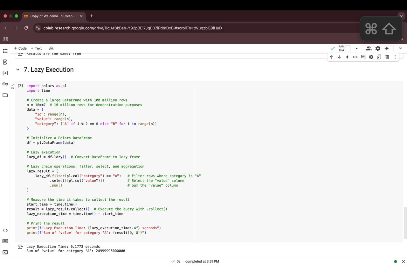View site information icon in address bar
This screenshot has width=407, height=265.
tap(38, 28)
